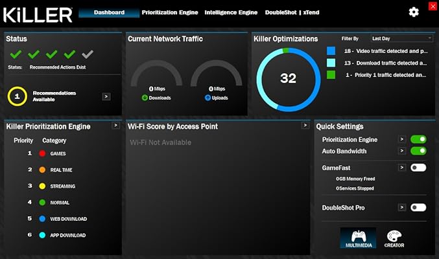The height and width of the screenshot is (259, 439).
Task: Click the CREATOR profile label
Action: pyautogui.click(x=394, y=245)
